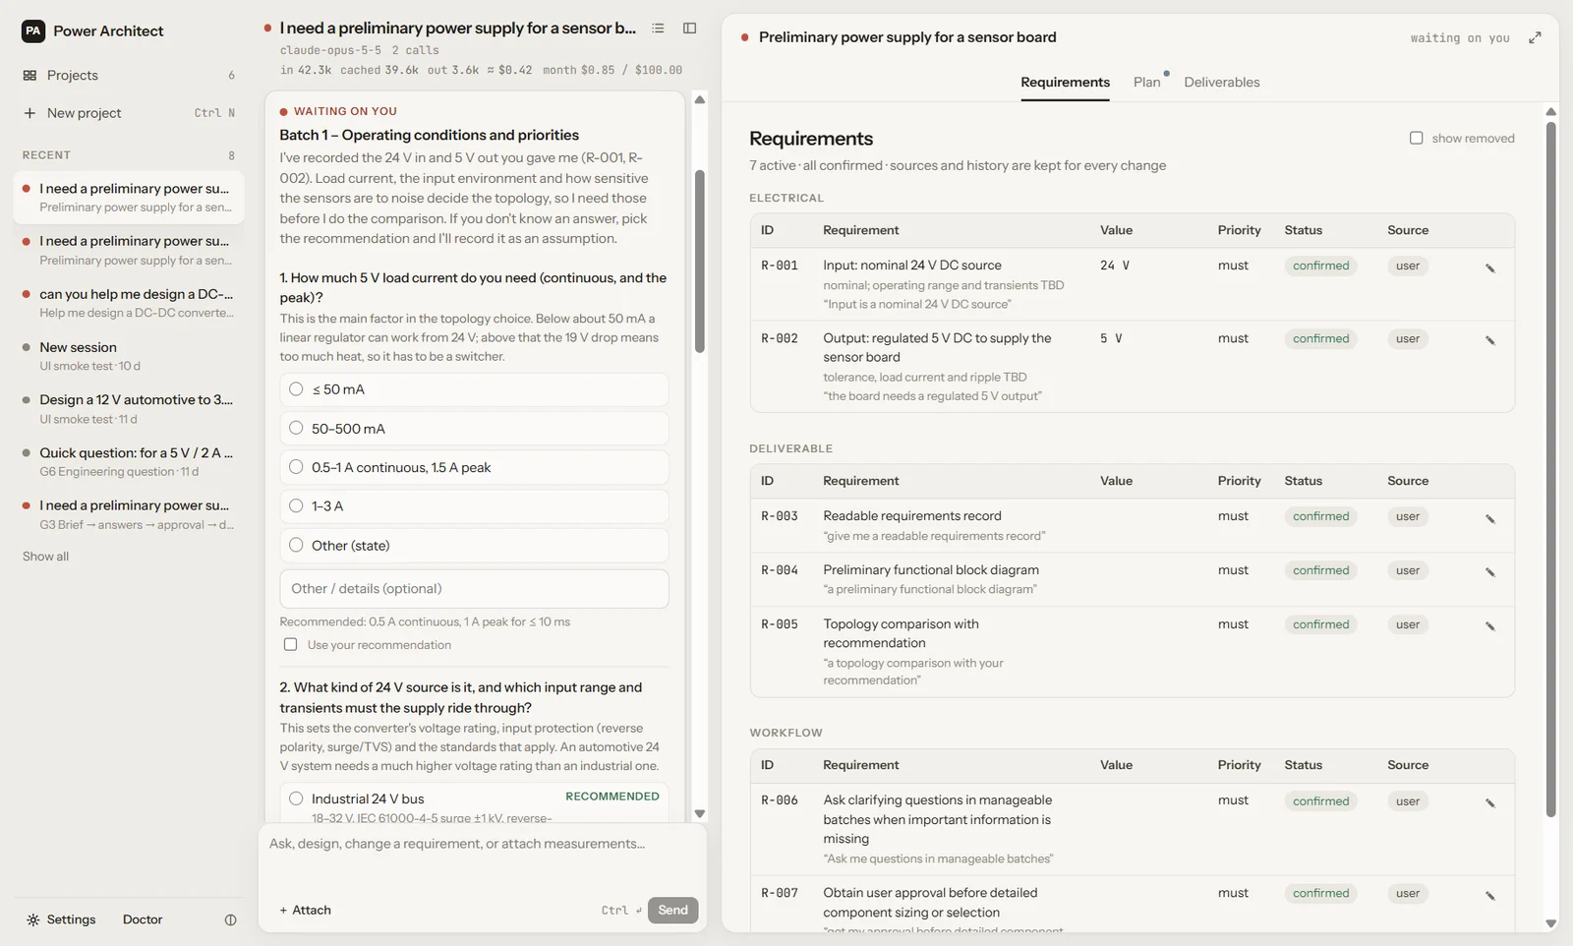Screen dimensions: 1573x946
Task: Open the Requirements tab
Action: 1065,83
